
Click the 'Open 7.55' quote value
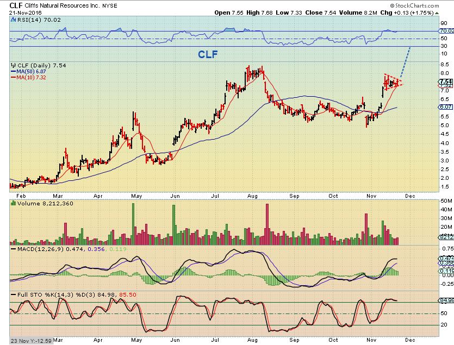tap(229, 12)
